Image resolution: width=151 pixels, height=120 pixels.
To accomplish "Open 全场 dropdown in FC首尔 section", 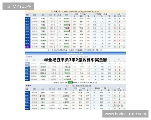I will [x=120, y=88].
